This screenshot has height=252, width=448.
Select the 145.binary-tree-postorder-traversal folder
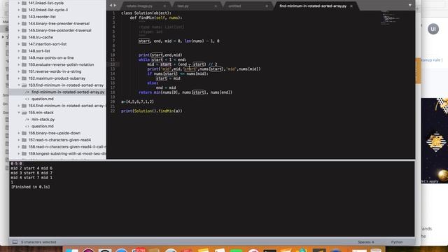(x=59, y=30)
